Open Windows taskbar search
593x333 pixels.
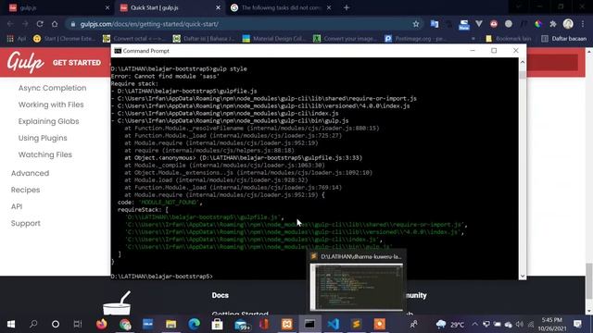[33, 324]
